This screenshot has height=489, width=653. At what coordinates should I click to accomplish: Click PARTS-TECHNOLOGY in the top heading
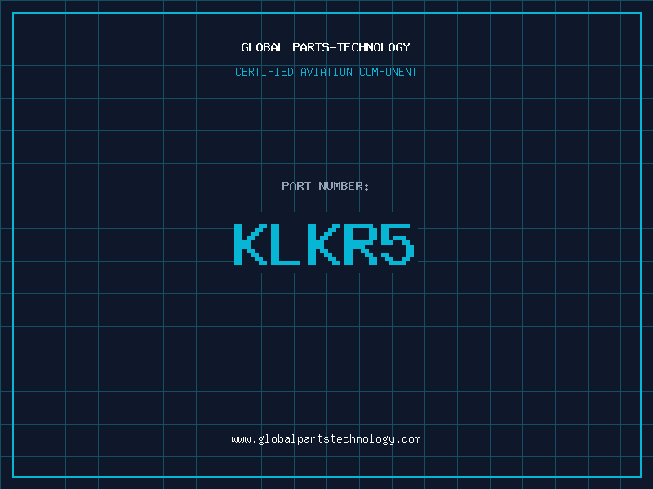pos(351,47)
